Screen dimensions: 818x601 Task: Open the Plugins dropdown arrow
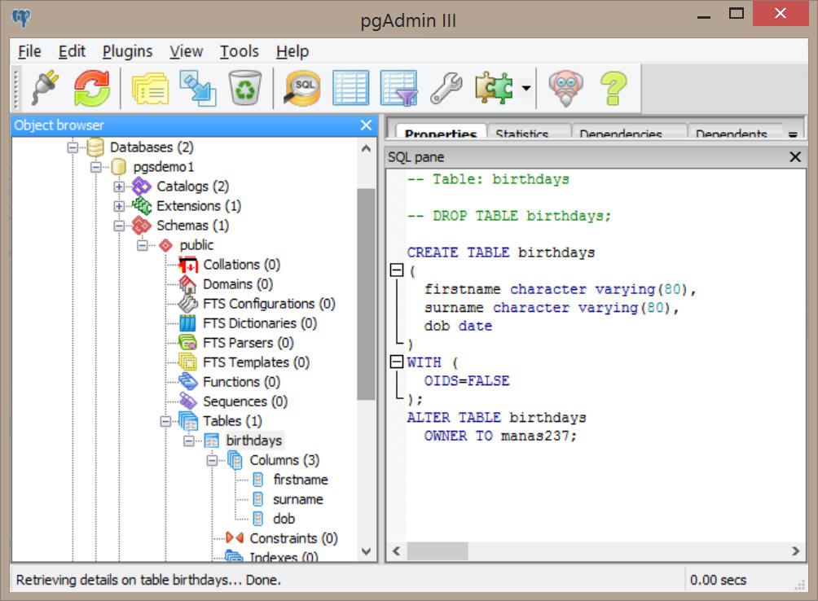(x=526, y=88)
